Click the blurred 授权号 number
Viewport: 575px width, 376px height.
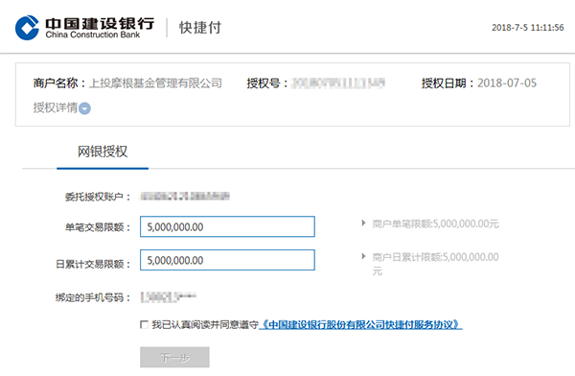337,83
